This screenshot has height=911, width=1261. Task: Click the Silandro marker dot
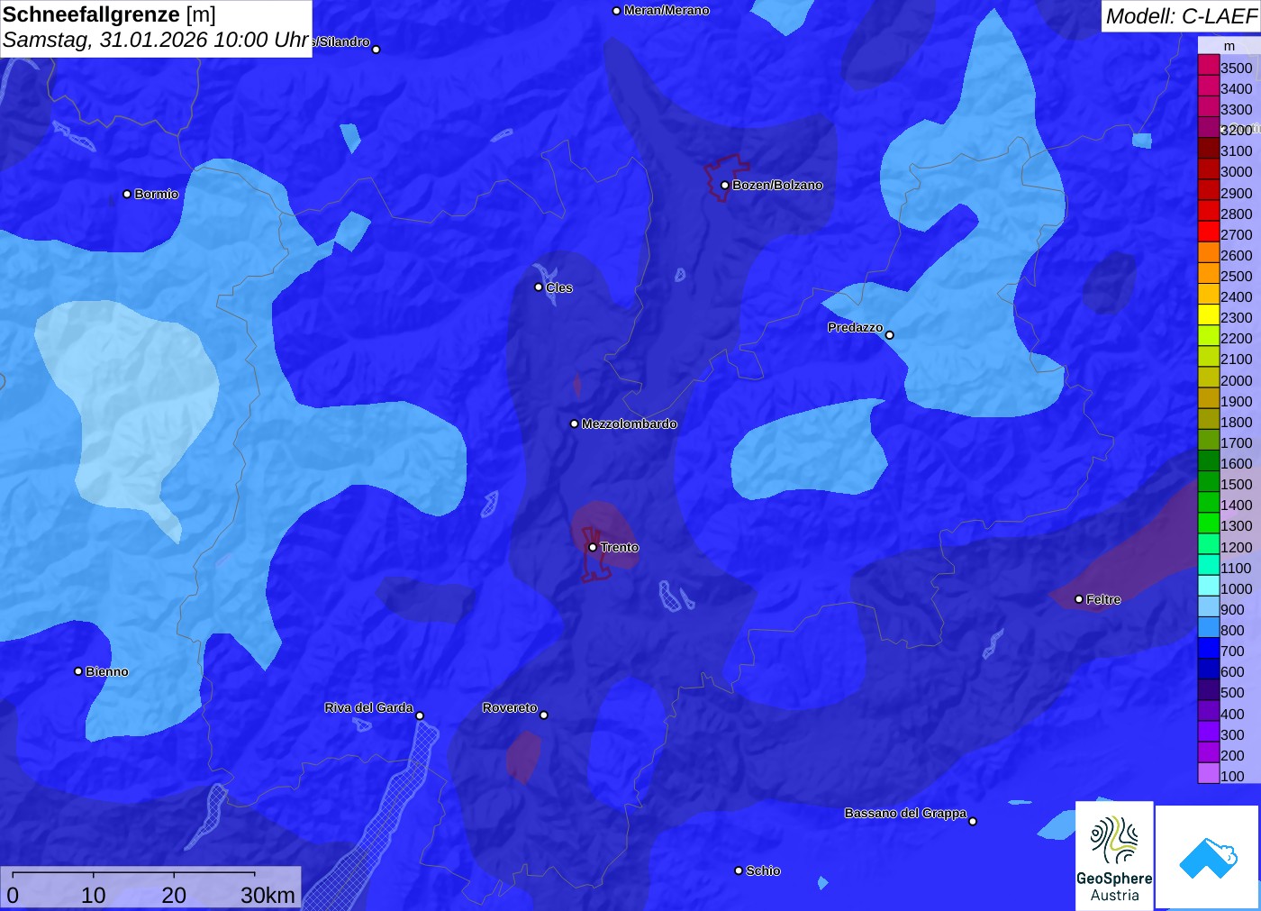[x=376, y=50]
